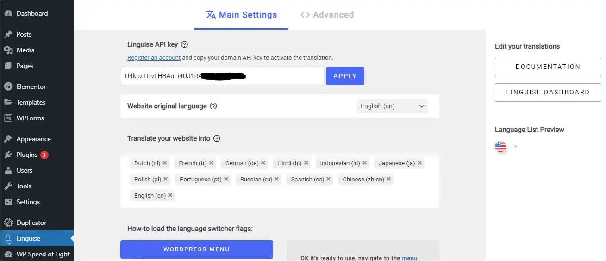Remove German (de) language tag

pos(263,163)
